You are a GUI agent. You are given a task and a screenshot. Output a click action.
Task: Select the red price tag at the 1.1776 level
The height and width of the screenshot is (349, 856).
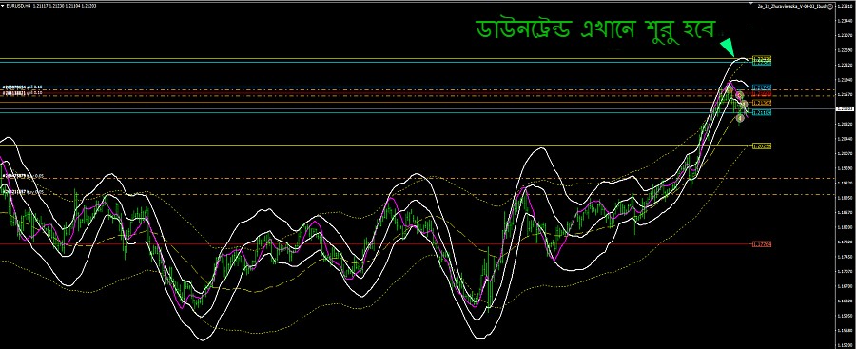762,244
